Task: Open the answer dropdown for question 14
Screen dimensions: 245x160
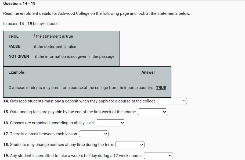Action: click(172, 101)
